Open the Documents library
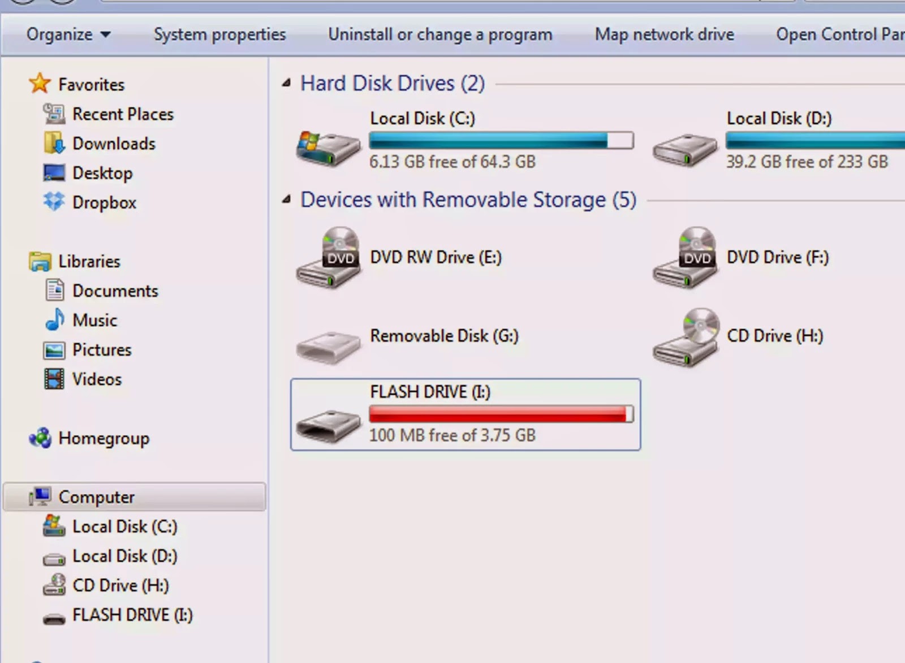Viewport: 905px width, 663px height. click(115, 291)
